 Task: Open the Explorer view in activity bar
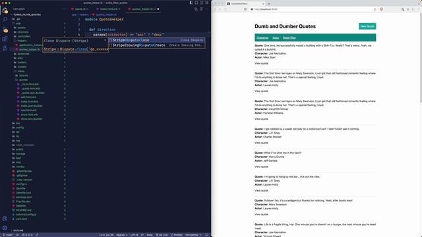tap(5, 11)
